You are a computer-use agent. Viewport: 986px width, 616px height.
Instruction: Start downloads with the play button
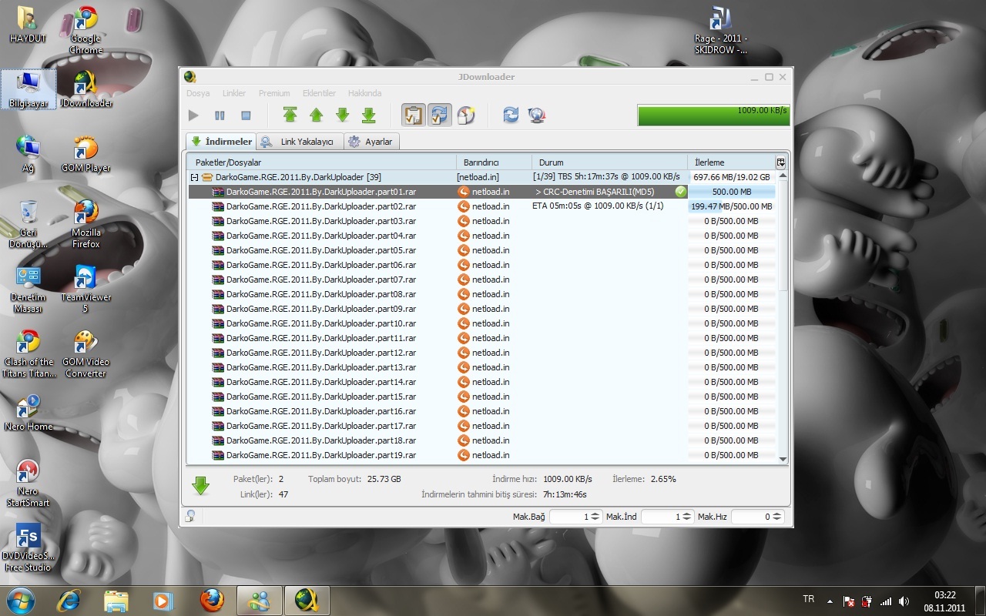(193, 115)
